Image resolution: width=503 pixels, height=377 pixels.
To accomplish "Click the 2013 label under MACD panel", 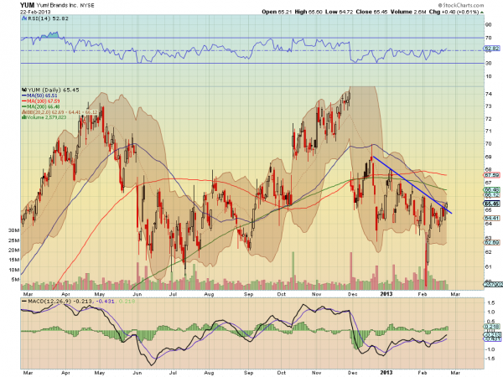I will (386, 372).
